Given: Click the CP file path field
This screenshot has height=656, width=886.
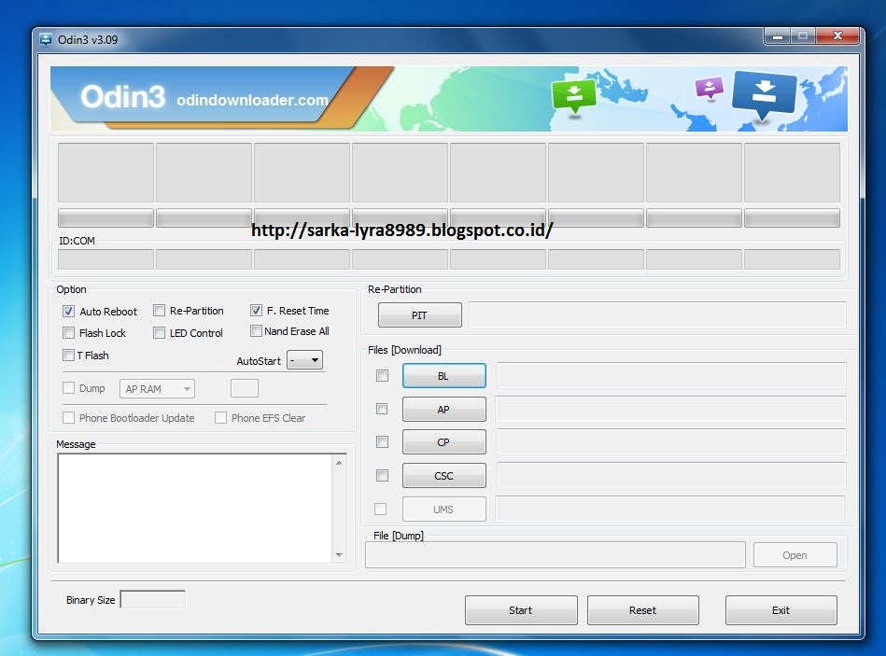Looking at the screenshot, I should [x=670, y=441].
